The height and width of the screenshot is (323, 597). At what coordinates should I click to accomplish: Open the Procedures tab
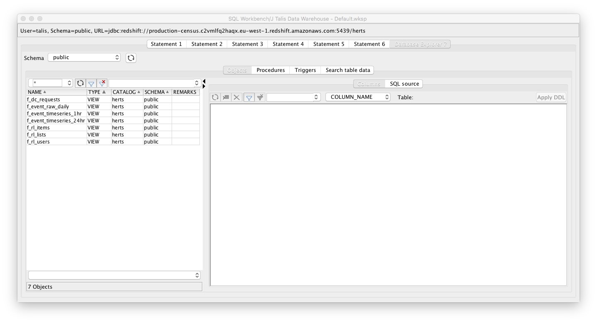270,70
